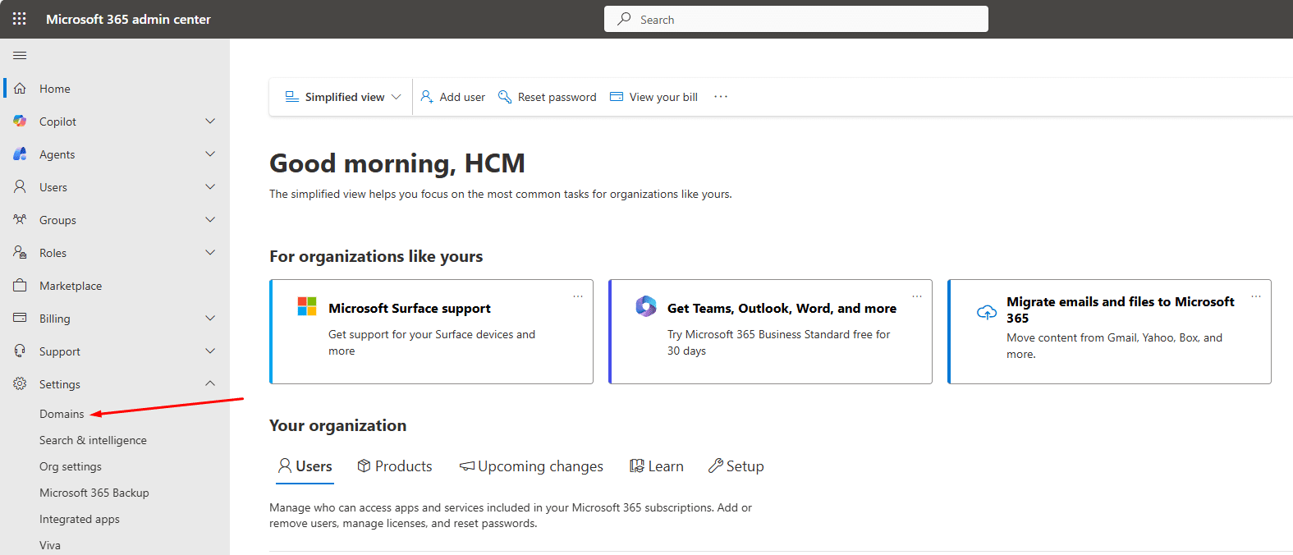The height and width of the screenshot is (555, 1293).
Task: Expand the Users section chevron
Action: click(210, 187)
